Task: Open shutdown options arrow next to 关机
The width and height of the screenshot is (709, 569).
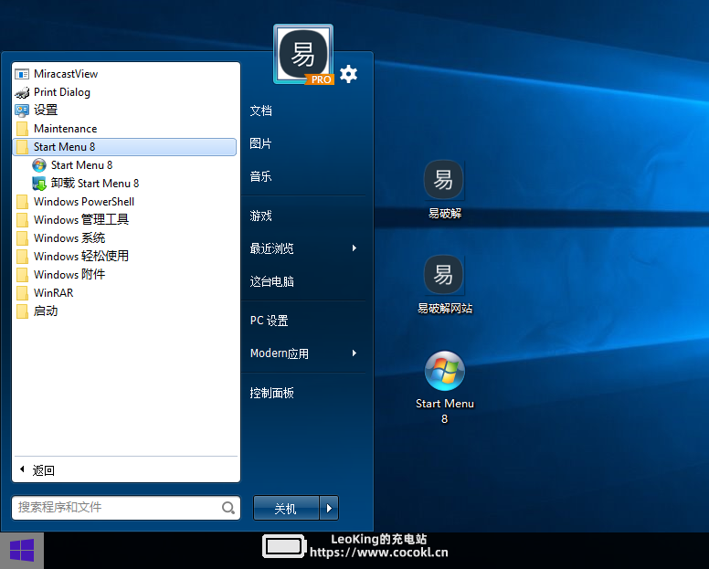Action: coord(329,508)
